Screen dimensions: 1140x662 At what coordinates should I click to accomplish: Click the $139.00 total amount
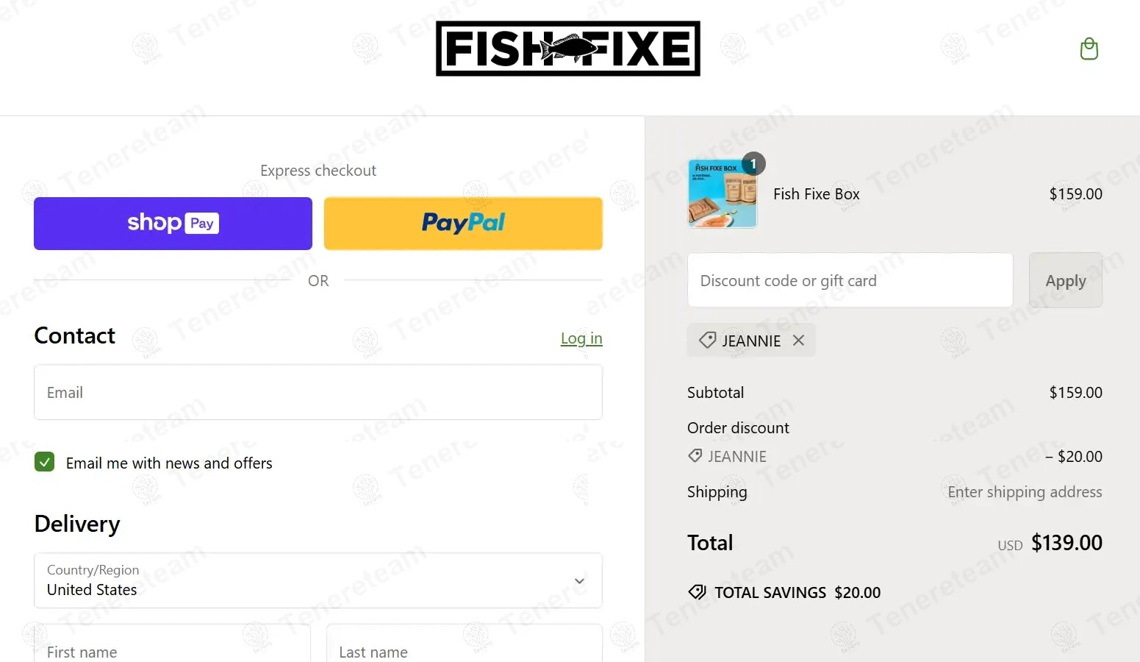point(1066,543)
